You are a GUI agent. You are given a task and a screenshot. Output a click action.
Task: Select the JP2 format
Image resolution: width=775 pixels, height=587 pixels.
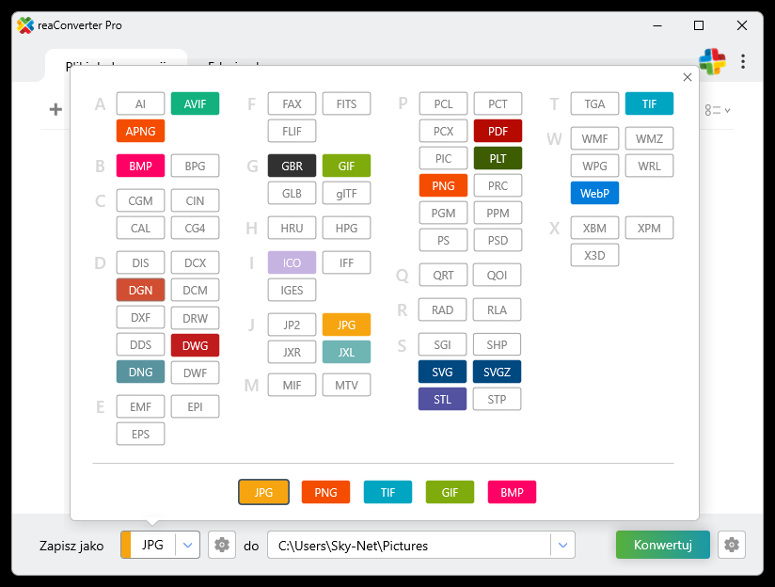[292, 325]
